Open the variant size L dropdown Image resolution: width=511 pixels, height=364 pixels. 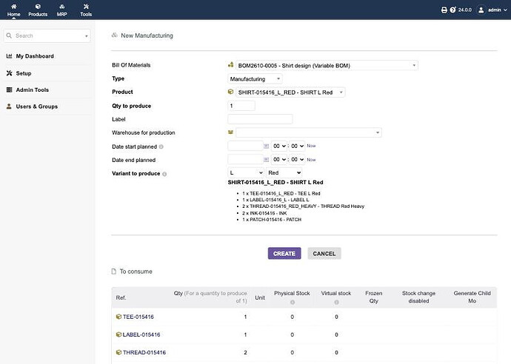pyautogui.click(x=246, y=173)
